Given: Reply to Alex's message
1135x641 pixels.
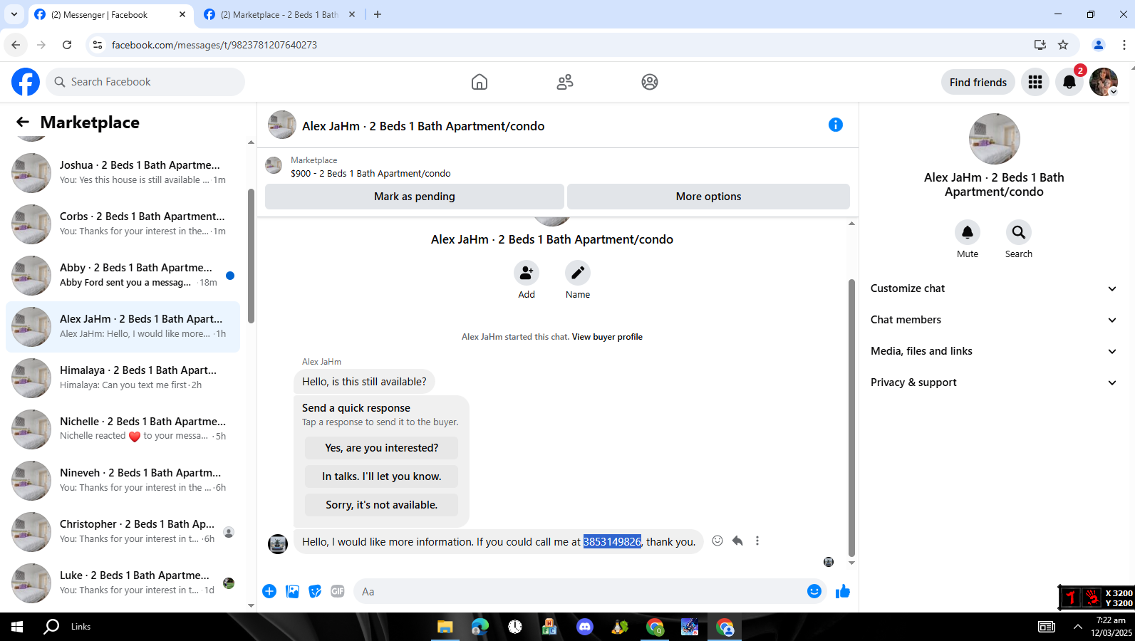Looking at the screenshot, I should pyautogui.click(x=737, y=541).
